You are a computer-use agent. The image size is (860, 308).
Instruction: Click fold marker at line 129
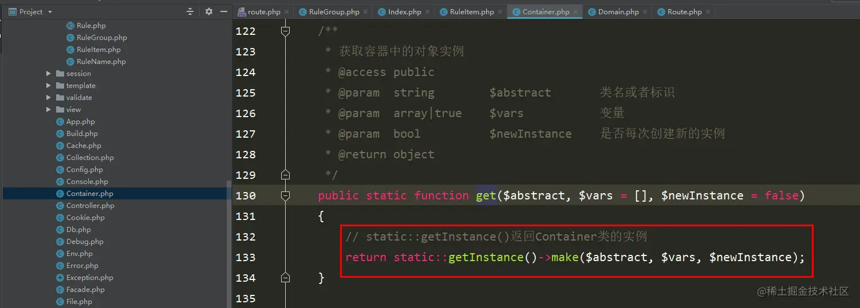click(x=285, y=175)
